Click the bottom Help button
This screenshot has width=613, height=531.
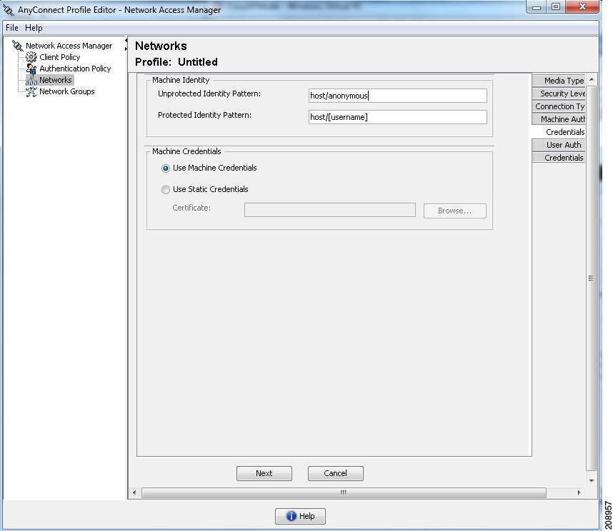pyautogui.click(x=300, y=516)
